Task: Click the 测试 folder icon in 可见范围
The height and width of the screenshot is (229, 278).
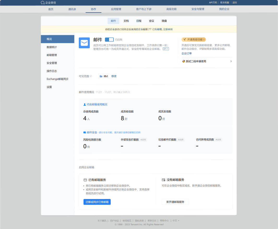Action: (101, 76)
